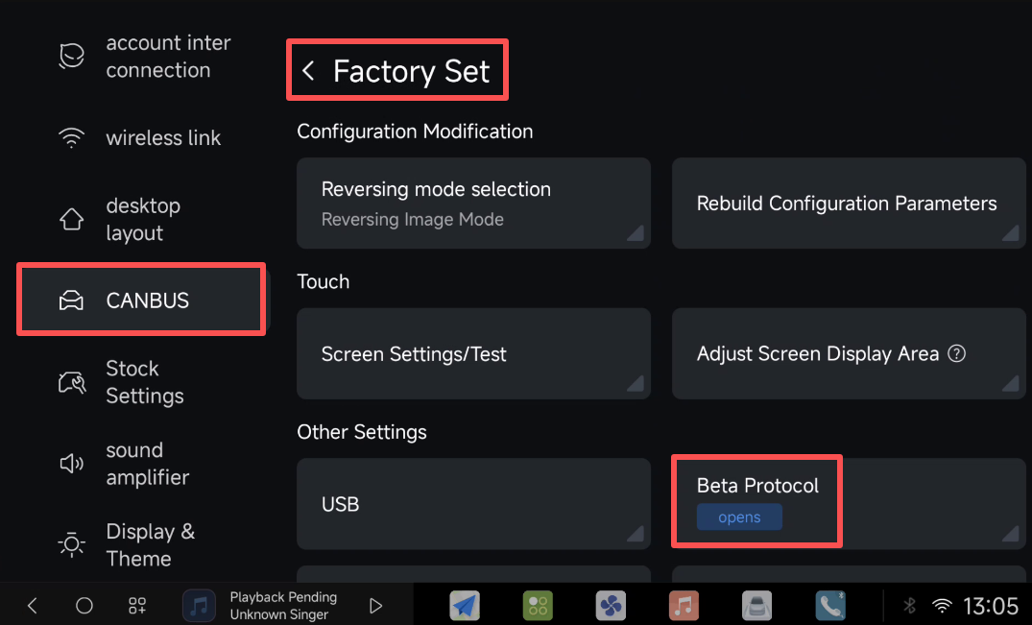The image size is (1032, 625).
Task: Select CANBUS in the sidebar
Action: (140, 300)
